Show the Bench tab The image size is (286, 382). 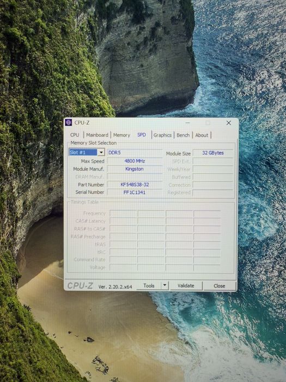click(183, 135)
